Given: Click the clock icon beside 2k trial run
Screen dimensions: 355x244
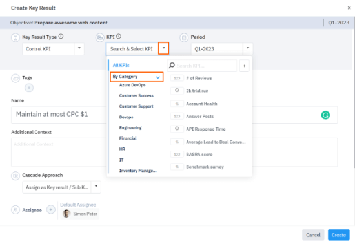Looking at the screenshot, I should (x=177, y=91).
